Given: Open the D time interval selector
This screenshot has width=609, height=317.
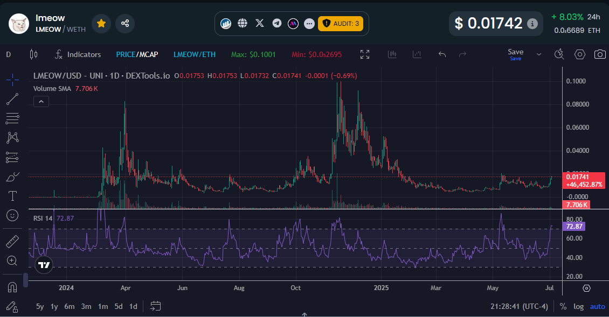Looking at the screenshot, I should tap(9, 55).
